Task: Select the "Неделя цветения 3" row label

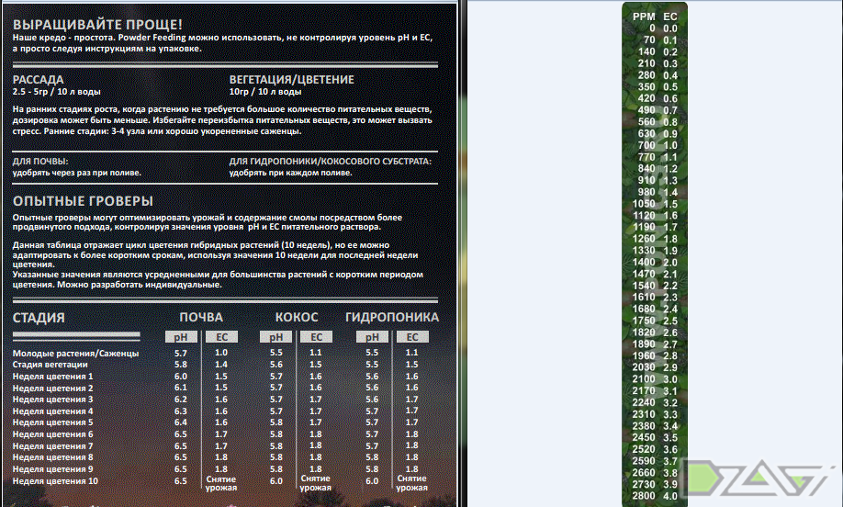Action: pyautogui.click(x=52, y=400)
